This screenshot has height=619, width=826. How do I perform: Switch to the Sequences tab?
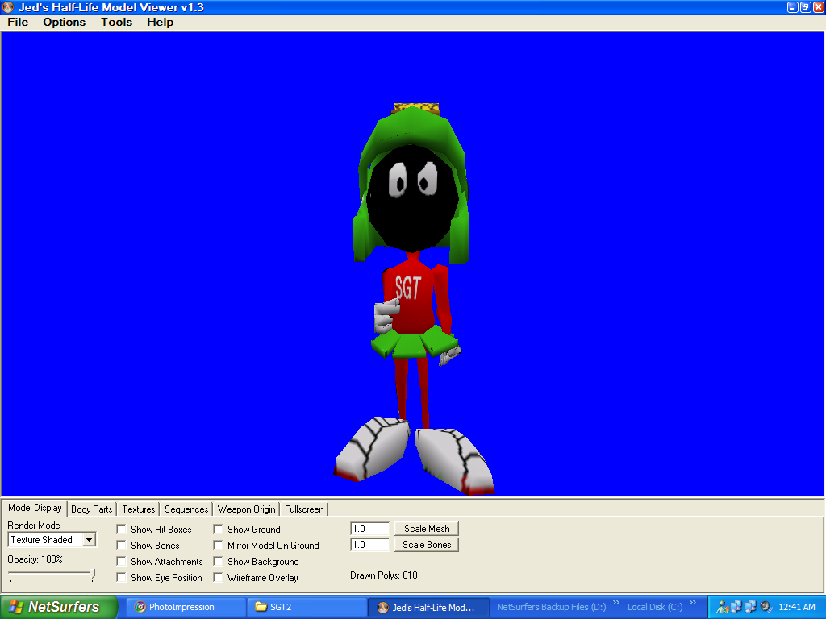click(x=186, y=509)
